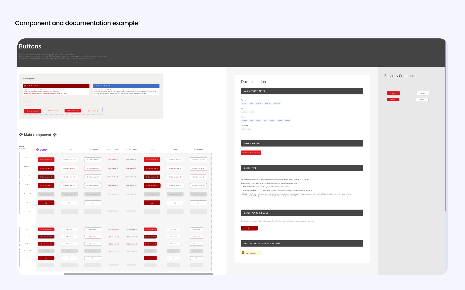This screenshot has height=290, width=465.
Task: Click the Usage: Type section header
Action: click(302, 168)
